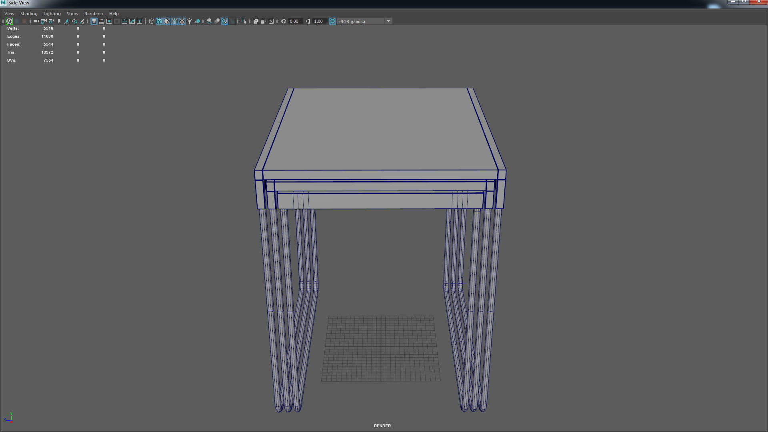Click the Gamma value field 1.00
The height and width of the screenshot is (432, 768).
coord(320,21)
